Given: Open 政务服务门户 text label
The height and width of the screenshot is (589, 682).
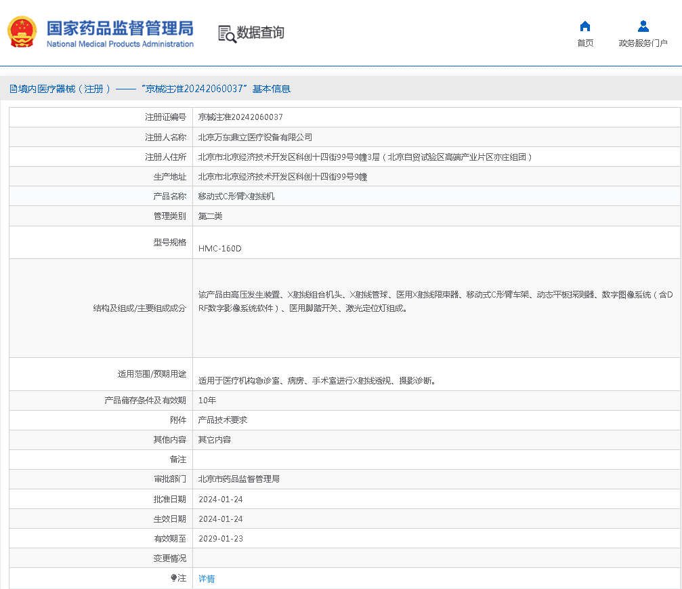Looking at the screenshot, I should tap(643, 43).
